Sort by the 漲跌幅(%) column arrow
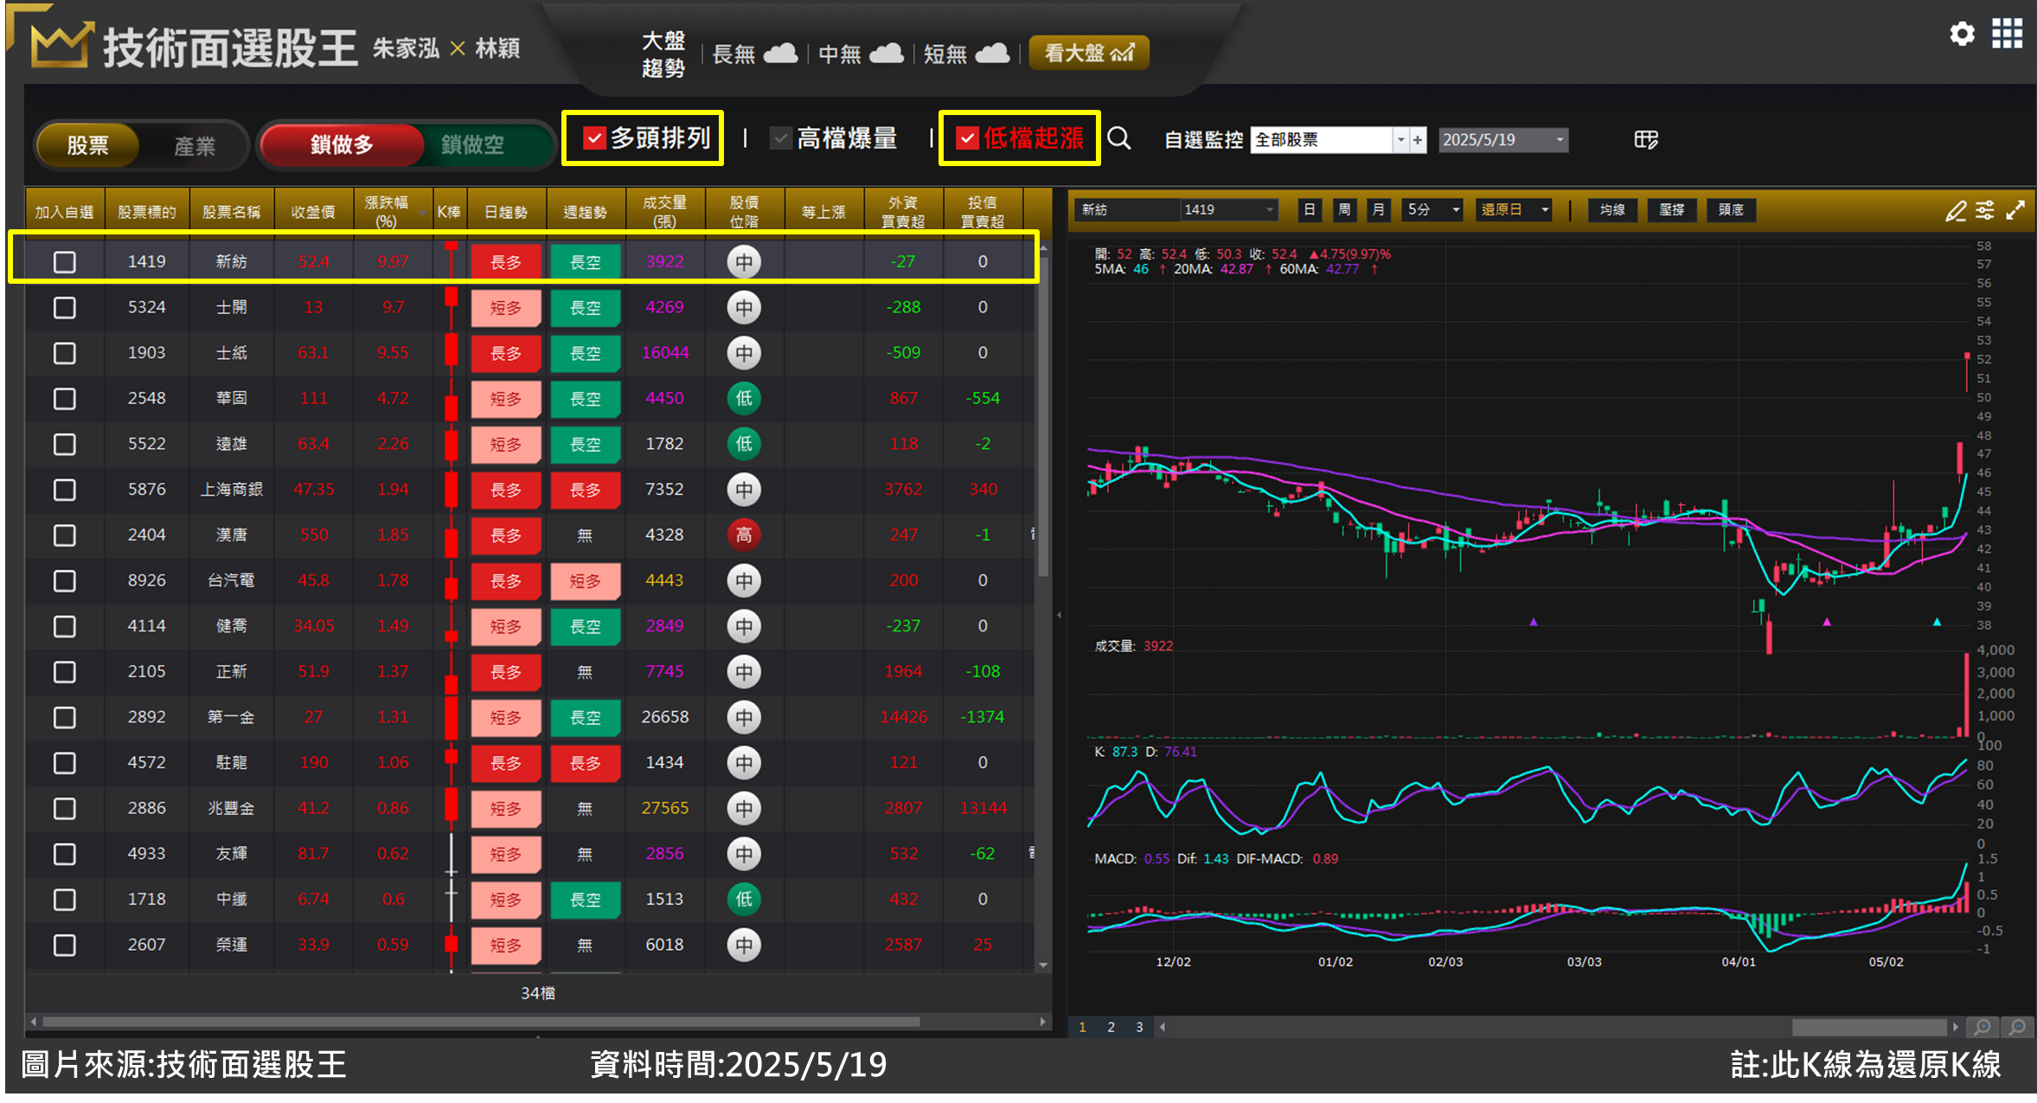The image size is (2037, 1103). 422,213
